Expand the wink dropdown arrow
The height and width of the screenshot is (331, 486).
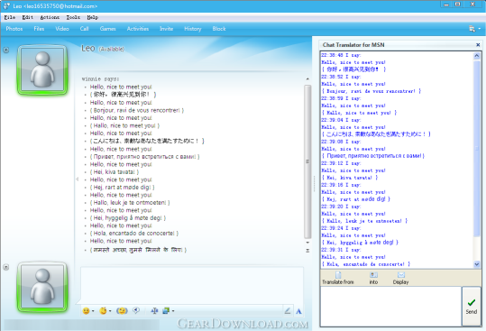[x=110, y=311]
